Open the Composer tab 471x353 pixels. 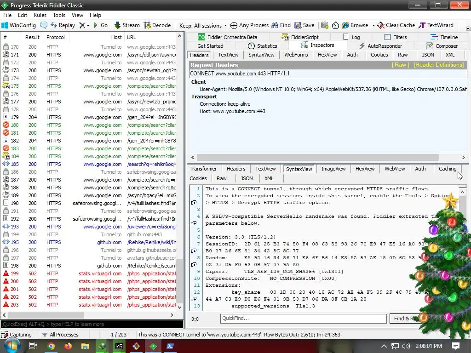tap(442, 46)
